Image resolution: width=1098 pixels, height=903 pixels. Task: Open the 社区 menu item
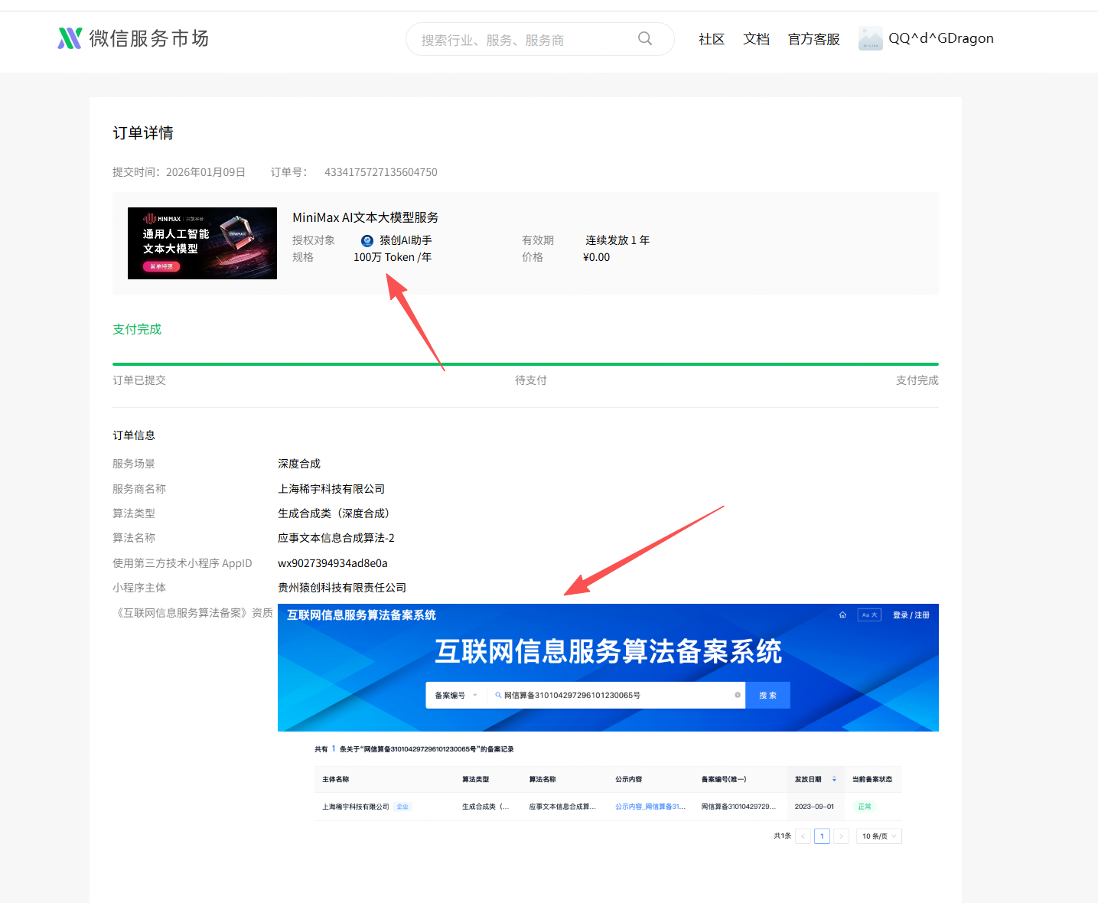[x=712, y=39]
